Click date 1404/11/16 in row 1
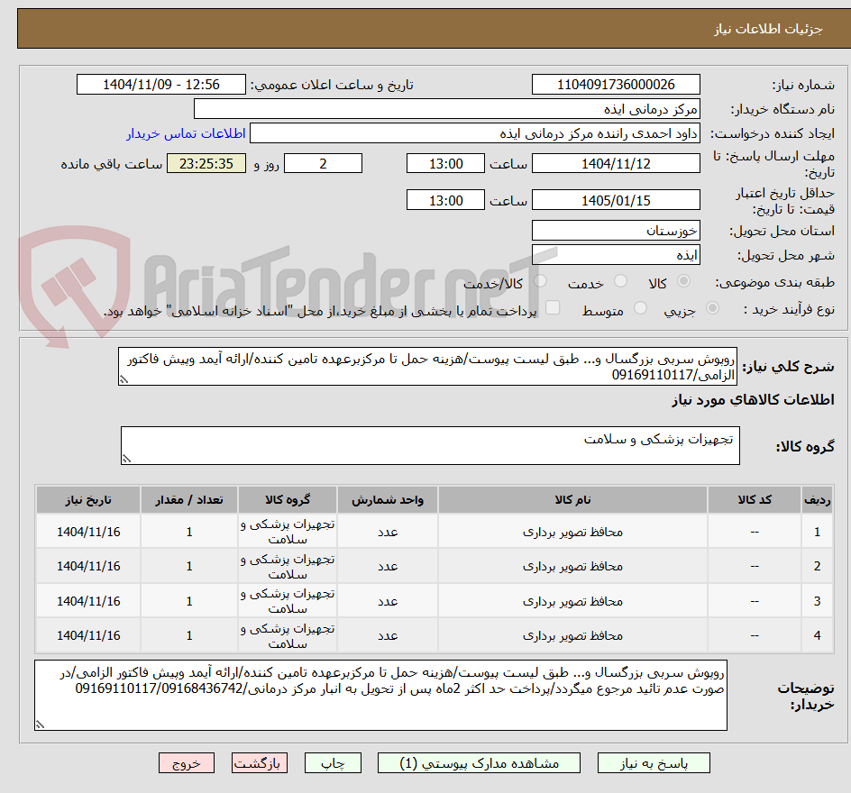 88,532
